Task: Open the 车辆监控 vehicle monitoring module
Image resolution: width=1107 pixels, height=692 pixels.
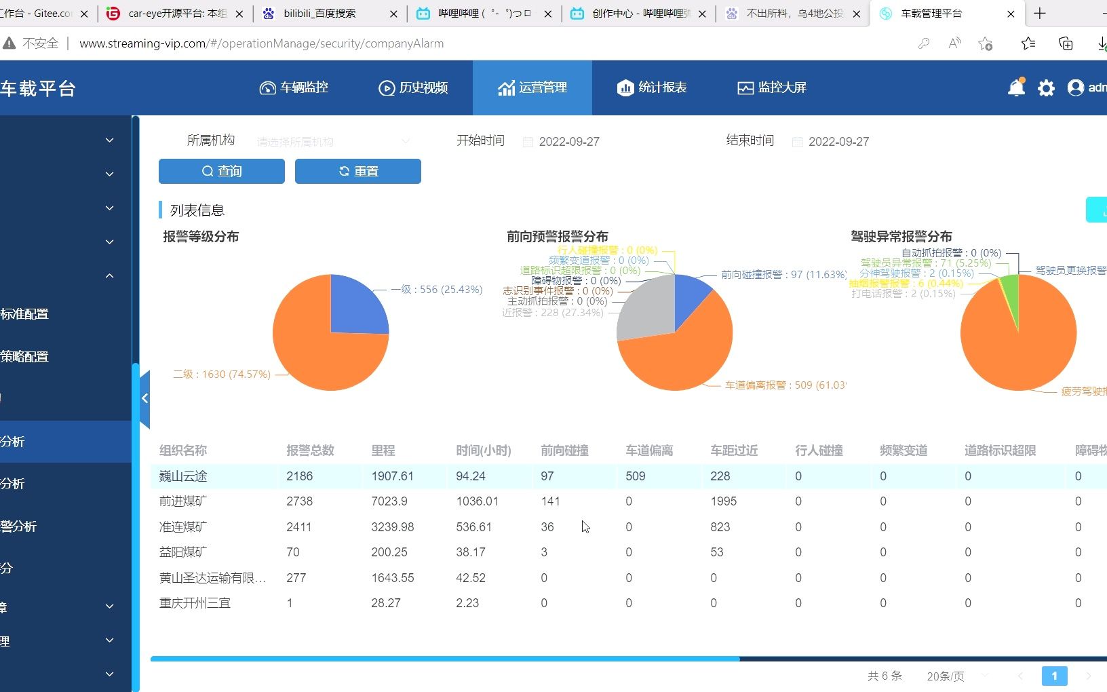Action: (x=294, y=88)
